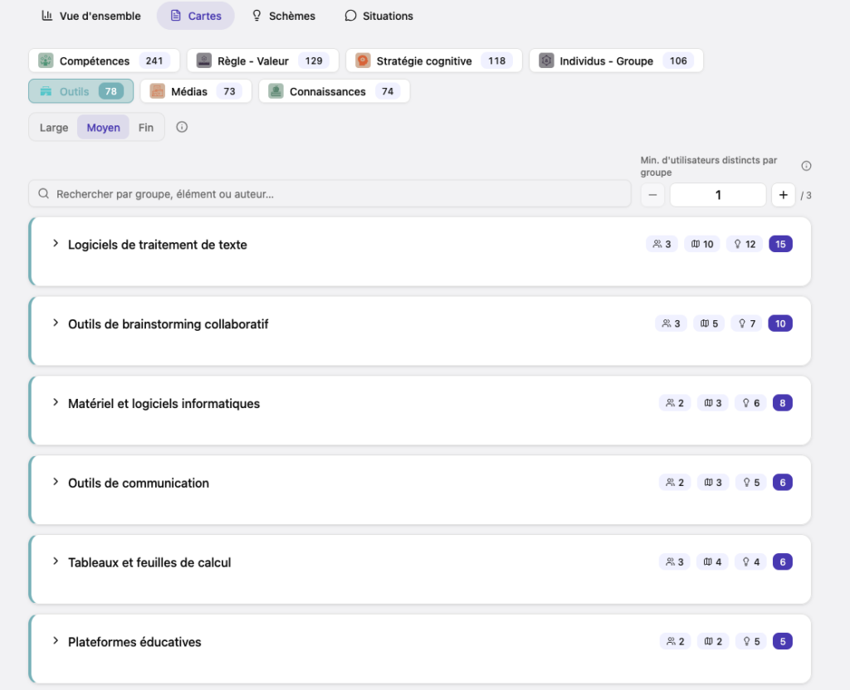Click the Outils category icon
Screen dimensions: 850x690
[x=46, y=91]
